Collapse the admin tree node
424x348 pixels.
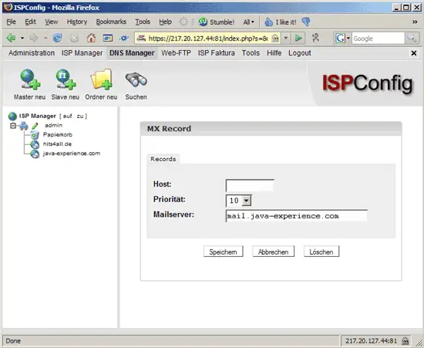13,126
